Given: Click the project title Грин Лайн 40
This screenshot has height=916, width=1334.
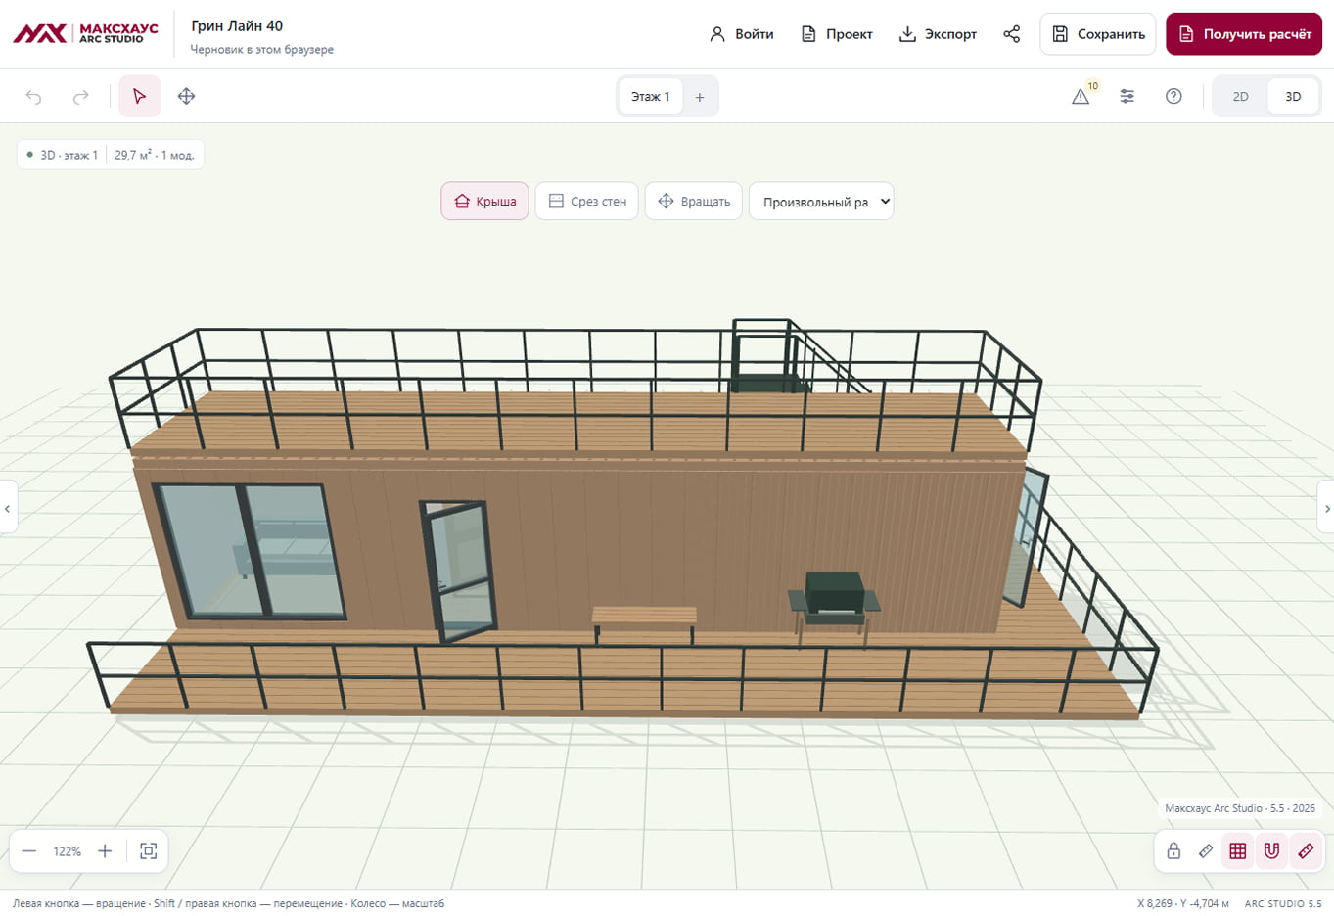Looking at the screenshot, I should (237, 26).
